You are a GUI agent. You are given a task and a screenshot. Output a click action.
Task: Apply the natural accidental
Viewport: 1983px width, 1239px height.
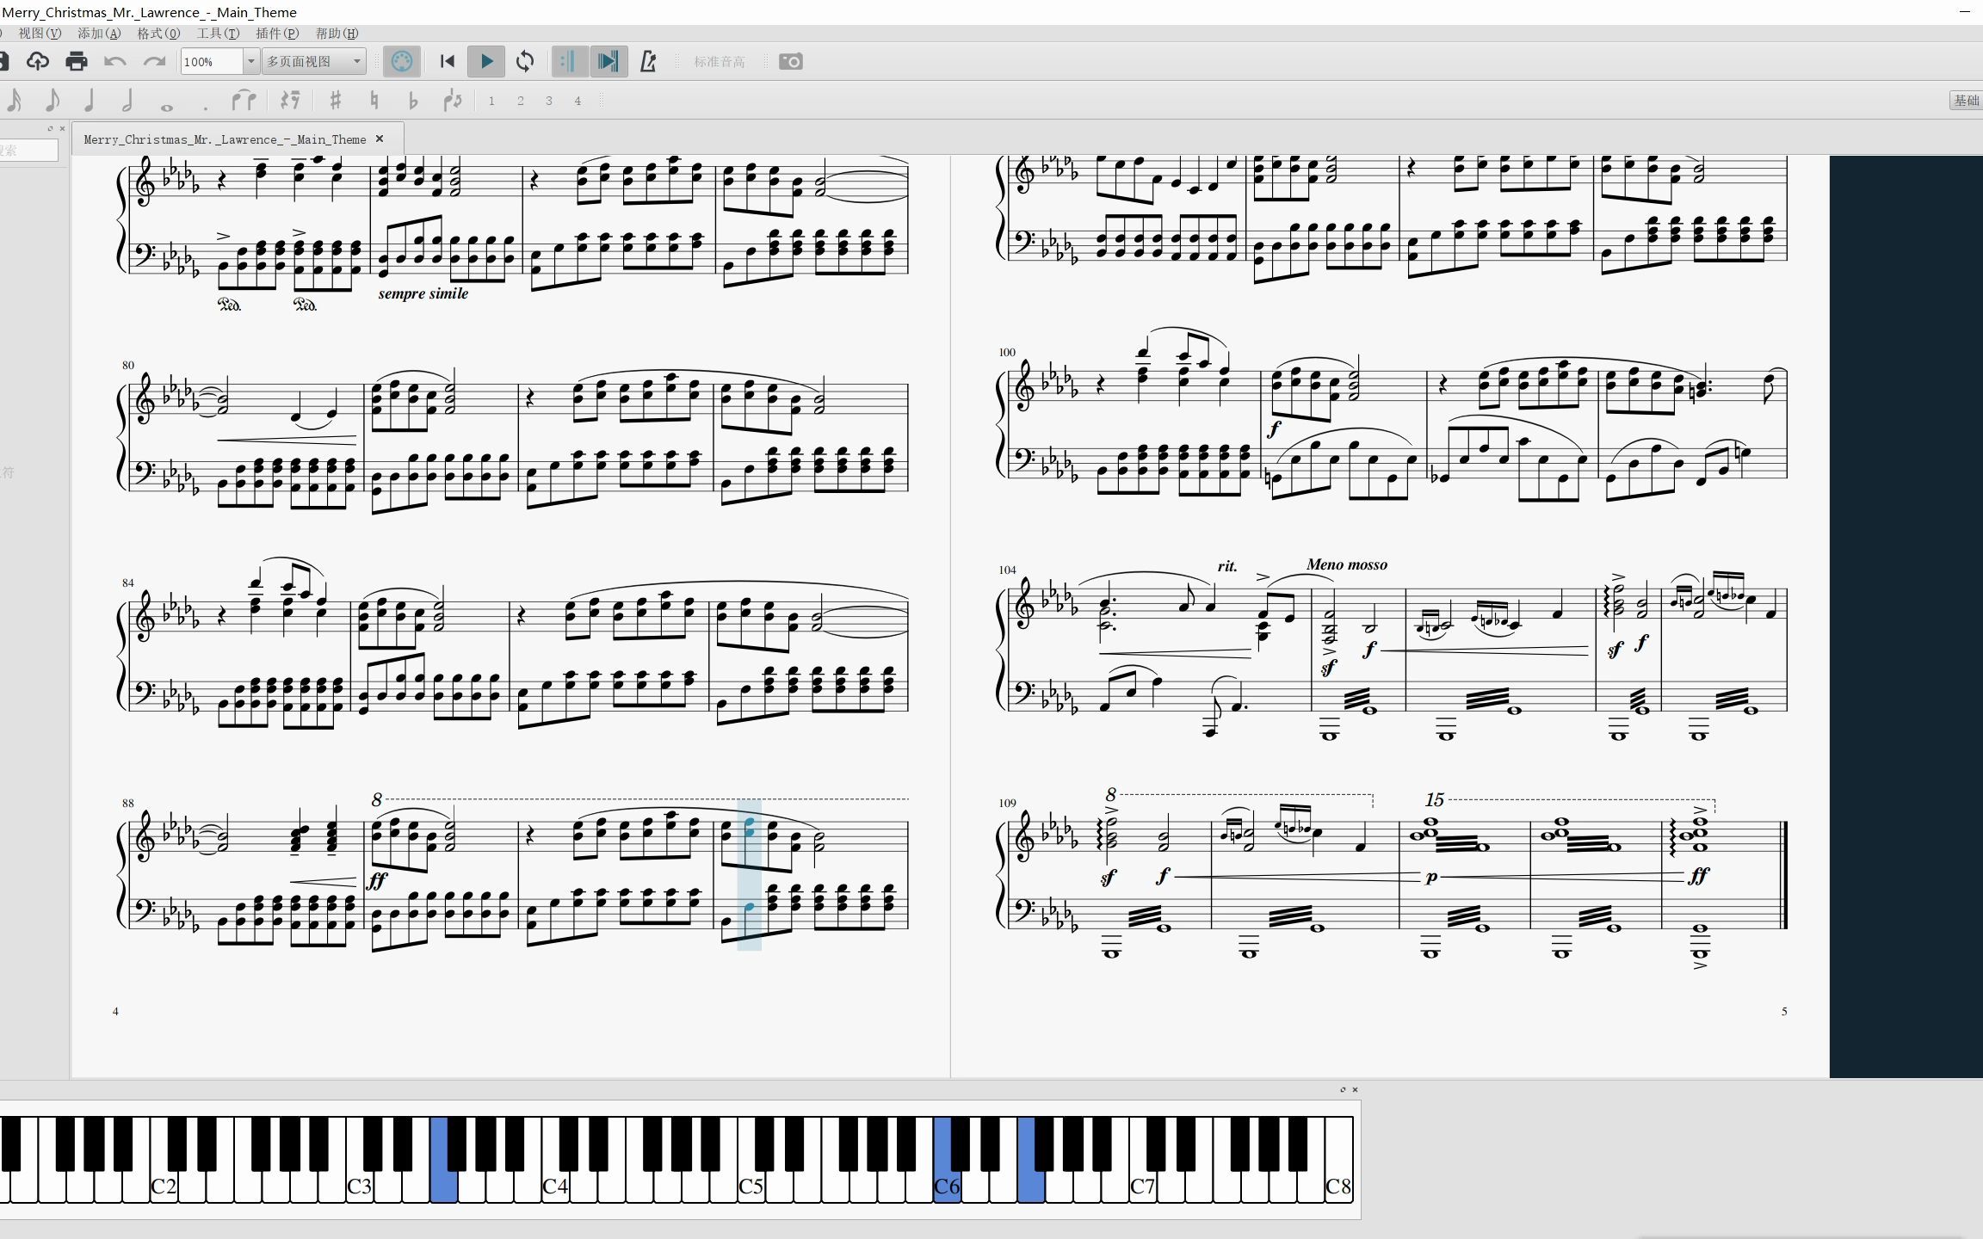(374, 101)
